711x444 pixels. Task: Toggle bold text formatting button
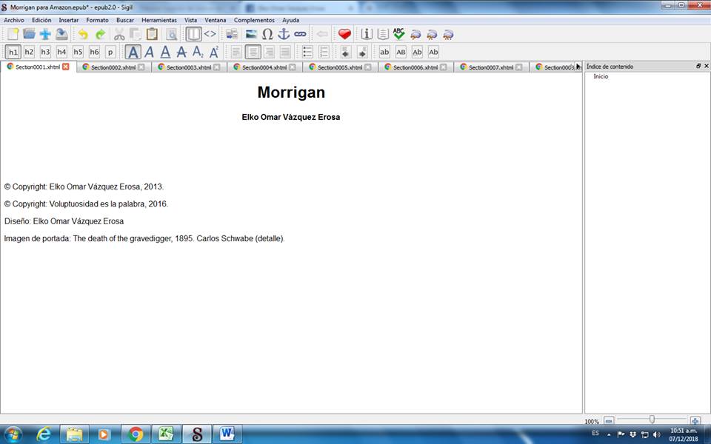133,52
